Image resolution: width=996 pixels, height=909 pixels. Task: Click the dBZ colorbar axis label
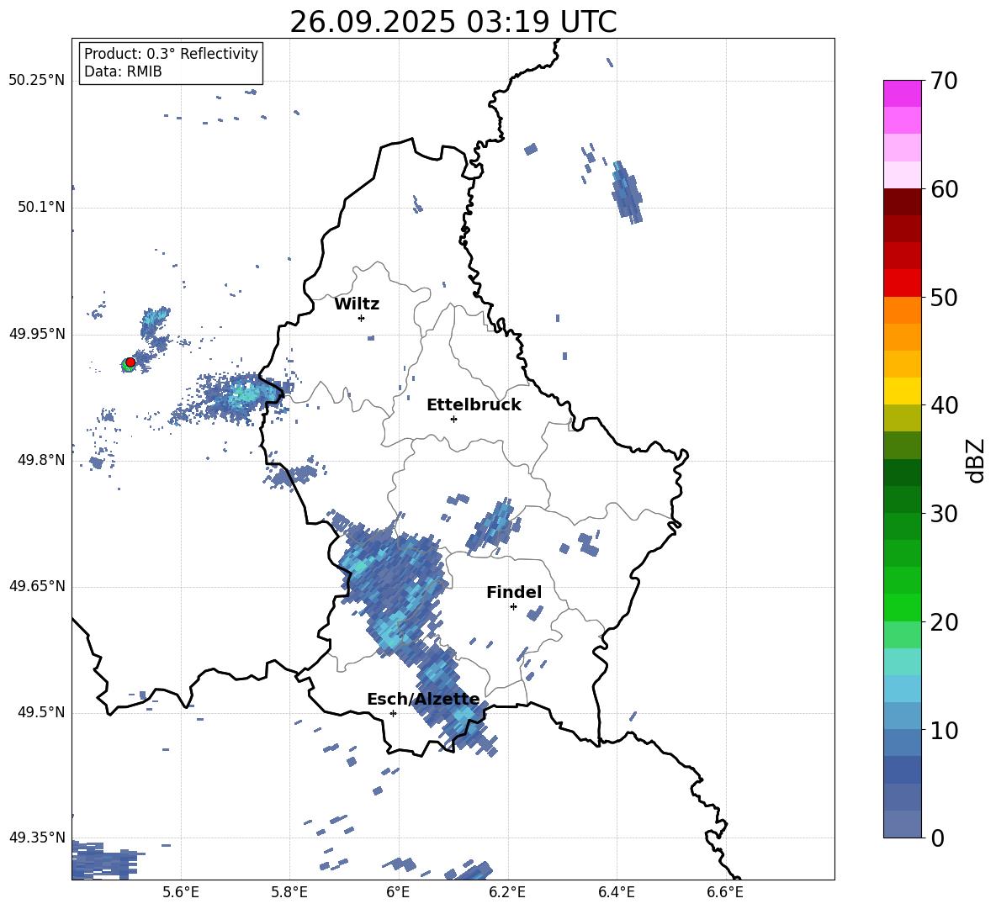pos(977,461)
